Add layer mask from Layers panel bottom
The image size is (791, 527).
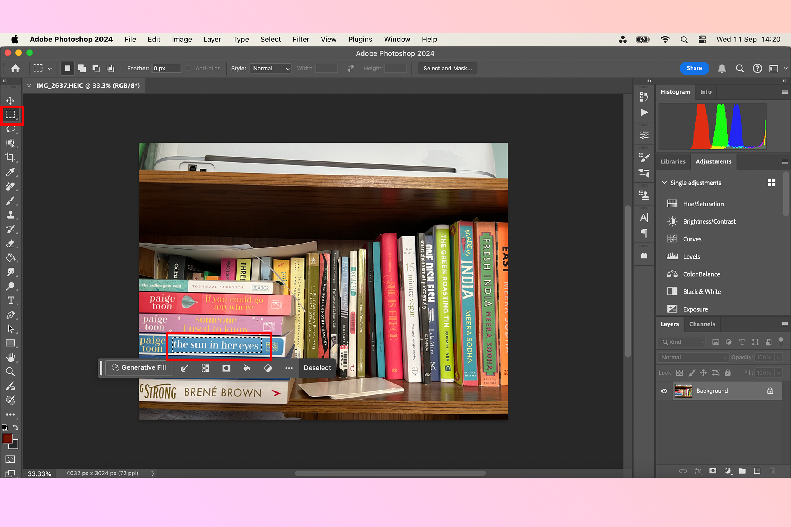713,471
